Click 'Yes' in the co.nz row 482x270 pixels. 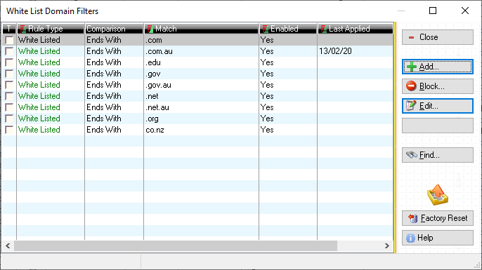(x=267, y=130)
